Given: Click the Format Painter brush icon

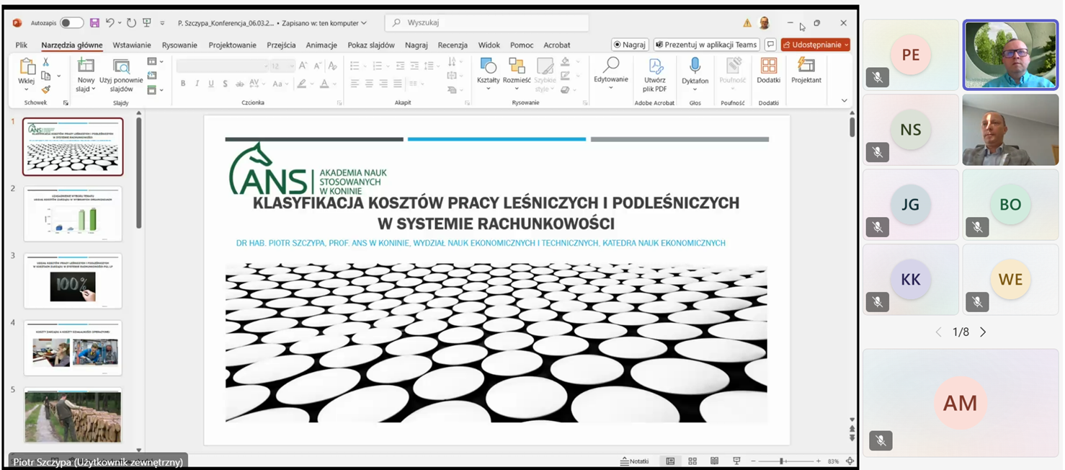Looking at the screenshot, I should pos(45,90).
